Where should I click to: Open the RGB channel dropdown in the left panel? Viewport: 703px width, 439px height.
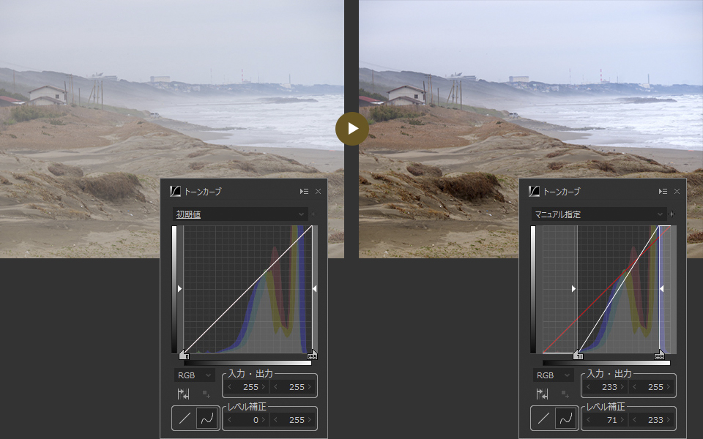coord(194,375)
